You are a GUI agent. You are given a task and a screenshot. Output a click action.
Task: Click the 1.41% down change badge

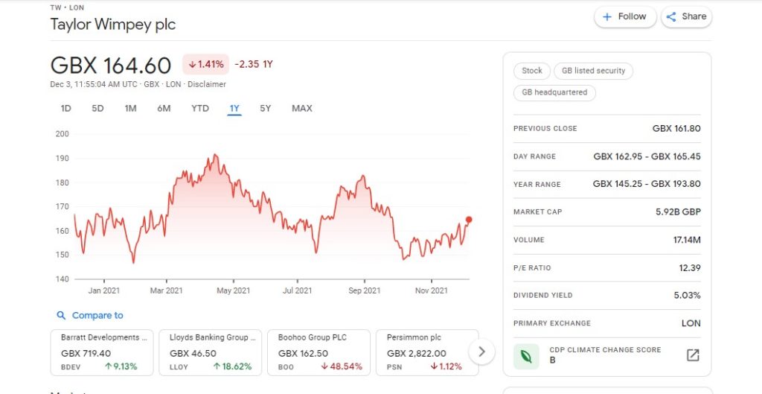point(205,64)
